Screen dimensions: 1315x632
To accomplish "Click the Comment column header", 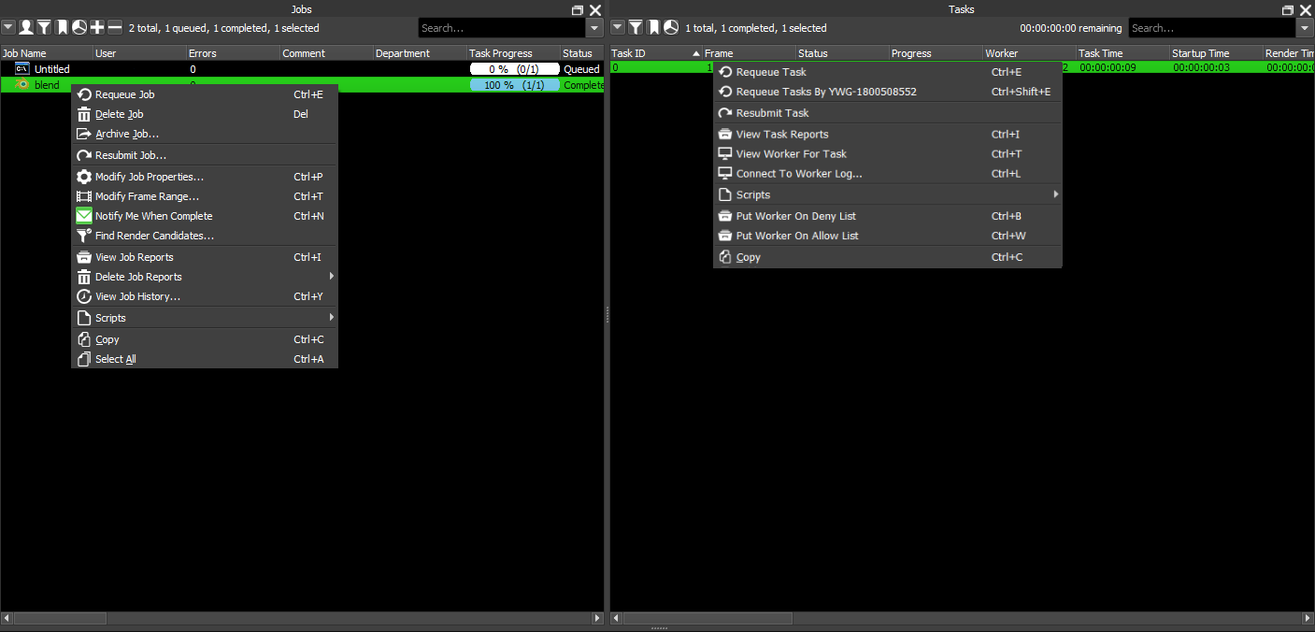I will coord(327,53).
